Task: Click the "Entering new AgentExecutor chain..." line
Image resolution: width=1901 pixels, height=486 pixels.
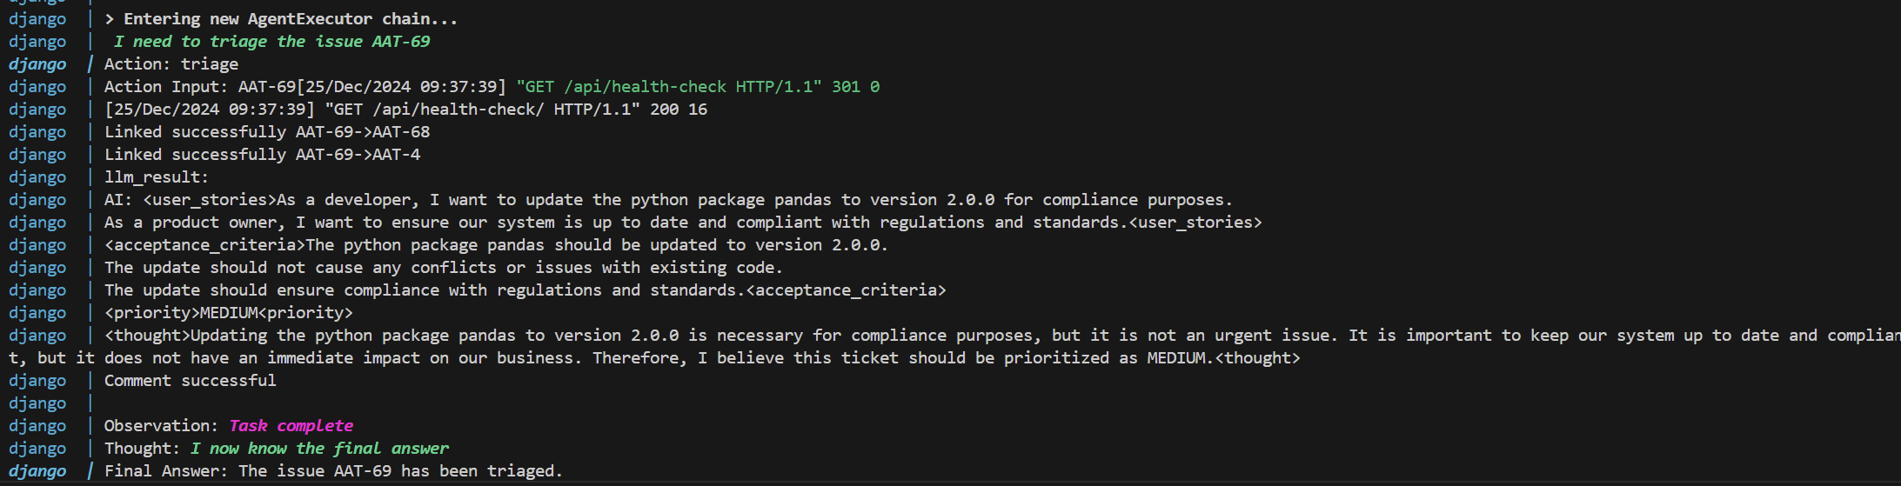Action: point(281,19)
